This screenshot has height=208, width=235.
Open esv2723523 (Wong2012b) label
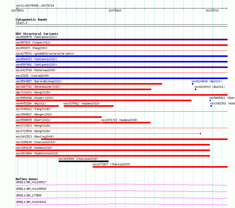[x=33, y=125]
